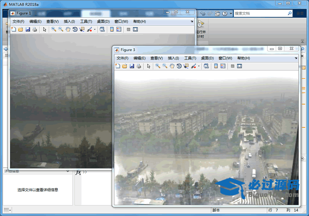Activate Zoom In tool in Figure 1
Viewport: 309px width, 216px height.
[54, 29]
